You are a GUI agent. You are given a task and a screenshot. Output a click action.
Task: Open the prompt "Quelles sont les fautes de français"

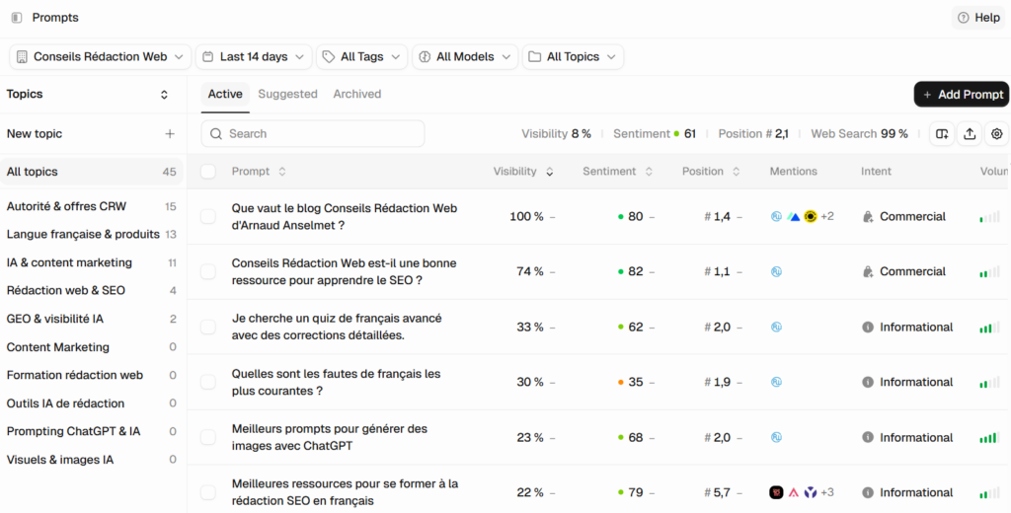click(x=336, y=382)
